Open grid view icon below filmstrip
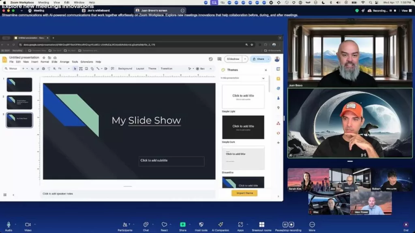The height and width of the screenshot is (233, 415). (x=5, y=195)
